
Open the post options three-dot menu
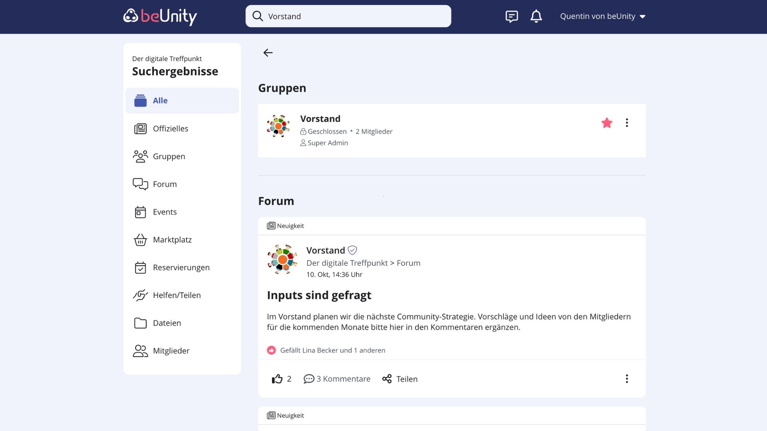627,379
